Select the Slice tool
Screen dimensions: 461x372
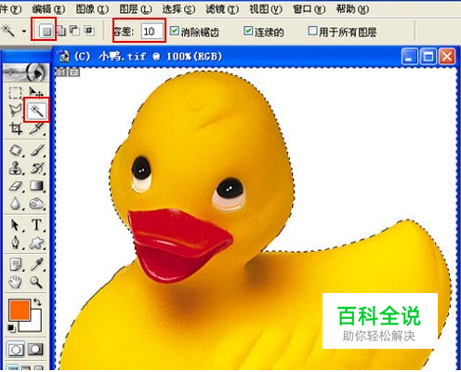37,128
